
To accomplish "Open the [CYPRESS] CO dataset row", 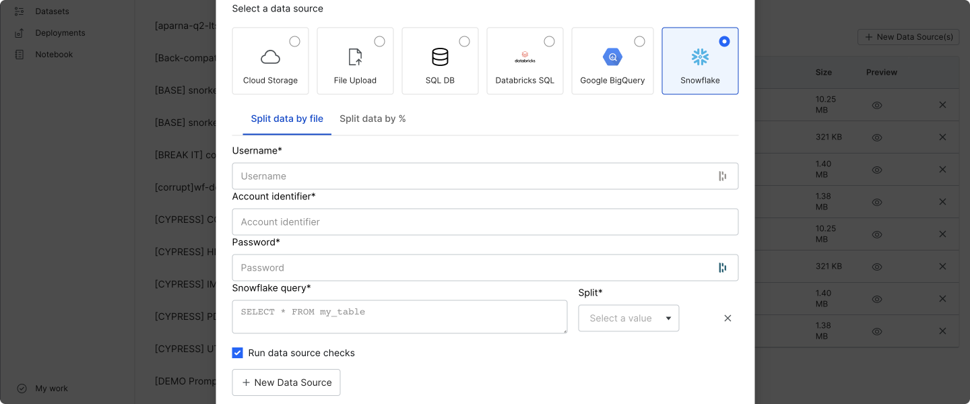I will (x=185, y=220).
